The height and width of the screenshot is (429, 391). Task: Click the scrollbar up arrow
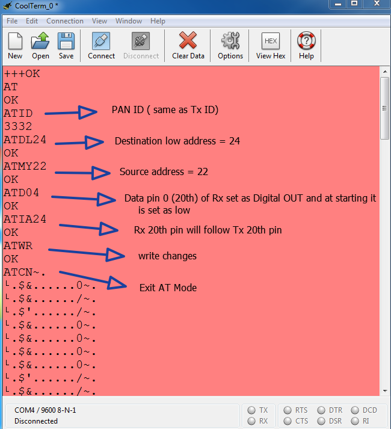point(385,72)
